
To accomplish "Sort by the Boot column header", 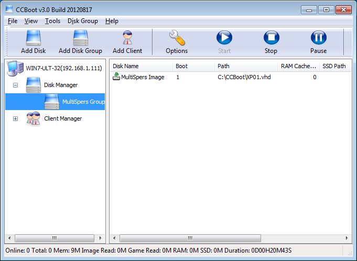I will click(x=193, y=66).
